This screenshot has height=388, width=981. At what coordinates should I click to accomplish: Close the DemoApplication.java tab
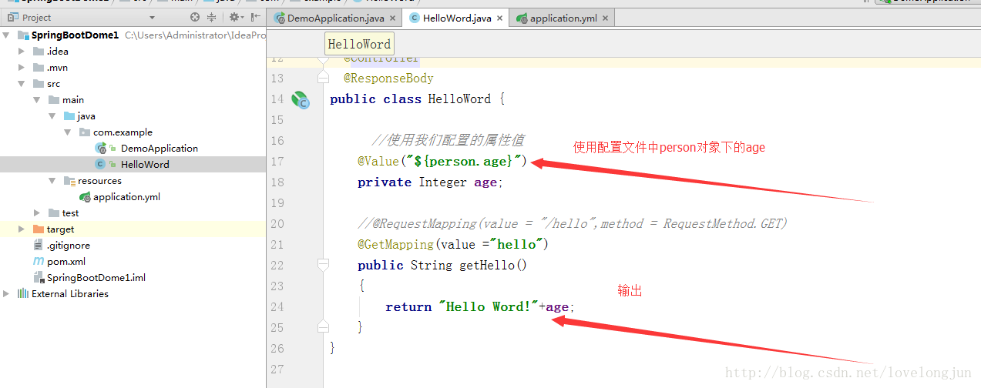pos(392,18)
